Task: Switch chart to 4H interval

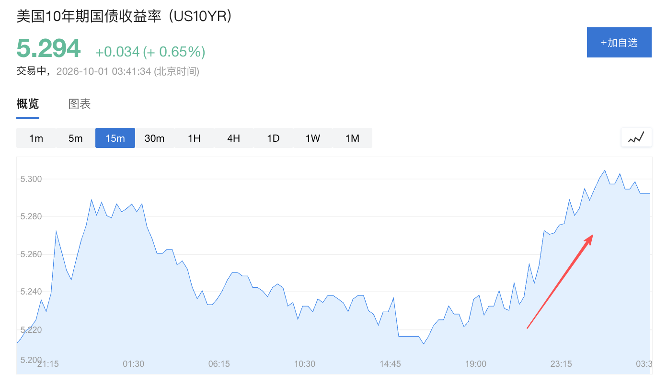Action: click(x=233, y=138)
